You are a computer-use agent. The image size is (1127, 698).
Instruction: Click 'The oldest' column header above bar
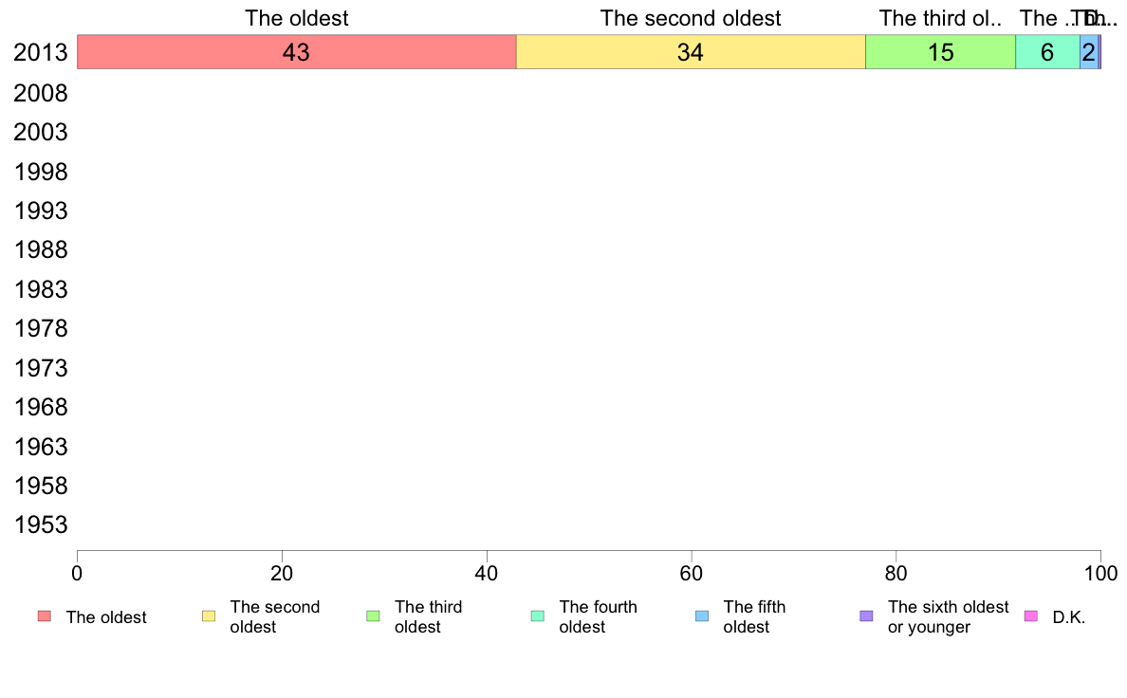297,18
